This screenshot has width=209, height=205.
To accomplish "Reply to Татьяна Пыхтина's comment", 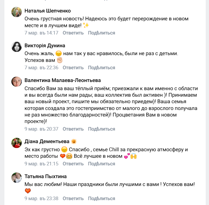I will 73,198.
